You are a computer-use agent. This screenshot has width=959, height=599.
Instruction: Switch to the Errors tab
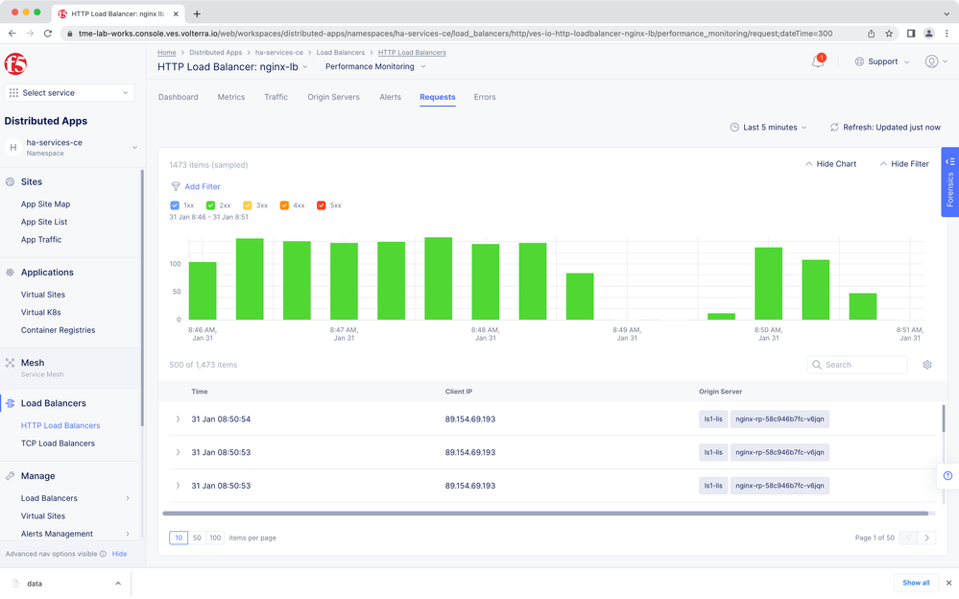click(x=484, y=97)
